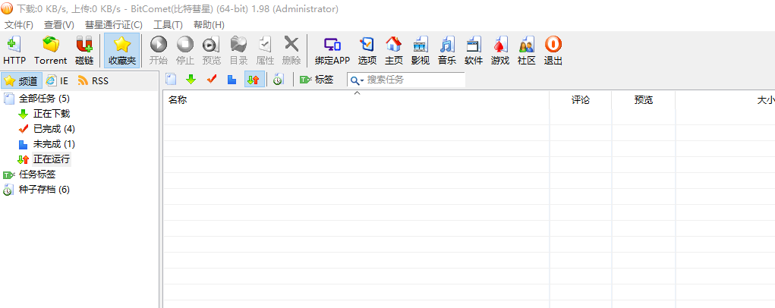Click the Size (大小) column header
The image size is (775, 308).
click(x=725, y=99)
